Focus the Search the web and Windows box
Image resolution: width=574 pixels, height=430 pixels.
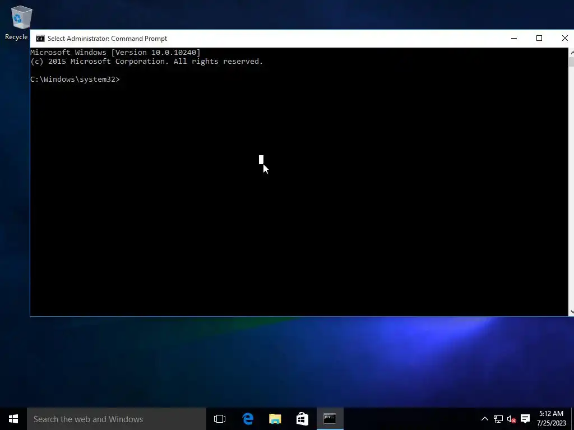[x=117, y=419]
